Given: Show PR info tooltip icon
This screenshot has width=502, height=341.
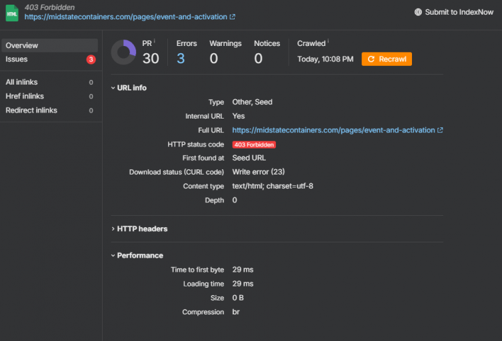Looking at the screenshot, I should click(x=154, y=41).
